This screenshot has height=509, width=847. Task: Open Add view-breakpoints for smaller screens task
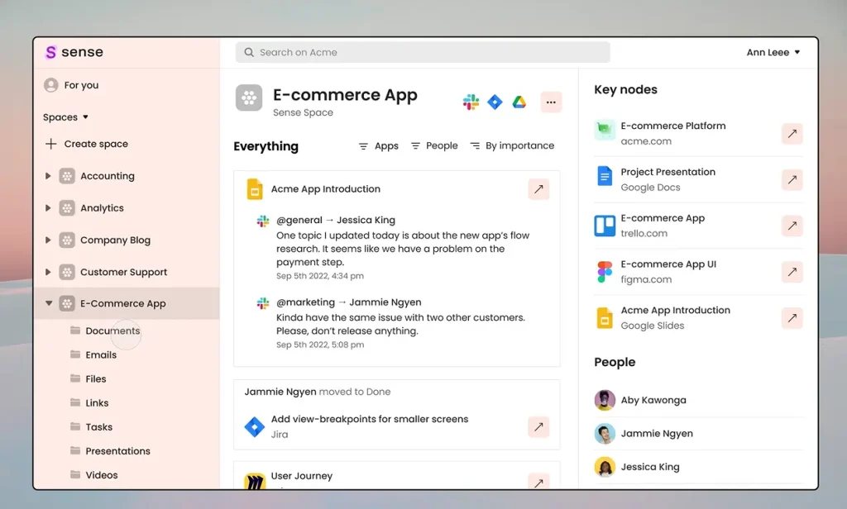[370, 419]
